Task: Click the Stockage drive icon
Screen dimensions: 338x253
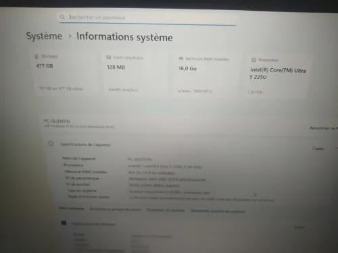Action: pos(37,56)
